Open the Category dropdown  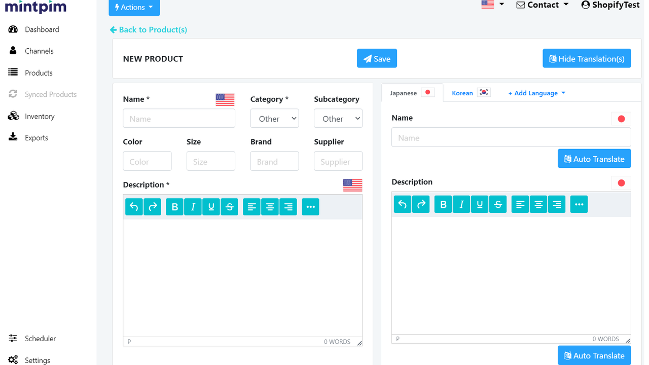[274, 118]
